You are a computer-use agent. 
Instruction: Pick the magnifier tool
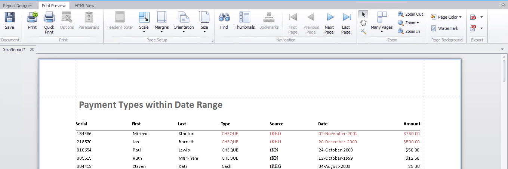(363, 31)
